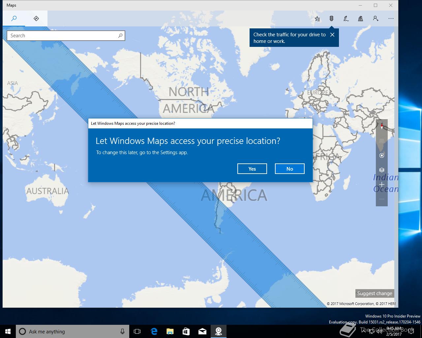422x338 pixels.
Task: Open Windows Ink pen toolbar icon
Action: point(346,18)
